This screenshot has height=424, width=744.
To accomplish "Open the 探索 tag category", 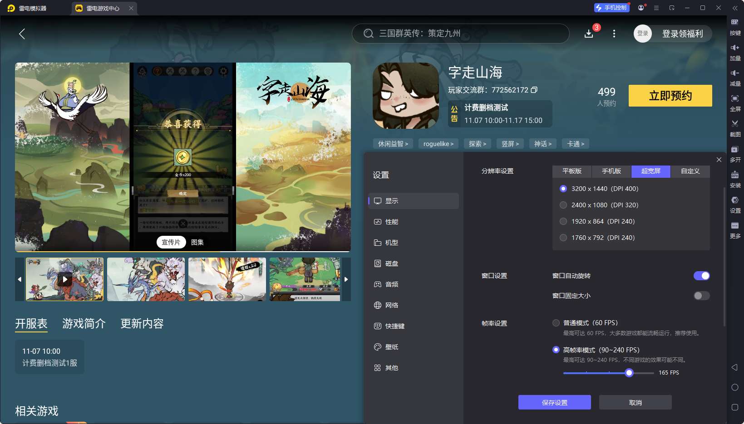I will [478, 144].
